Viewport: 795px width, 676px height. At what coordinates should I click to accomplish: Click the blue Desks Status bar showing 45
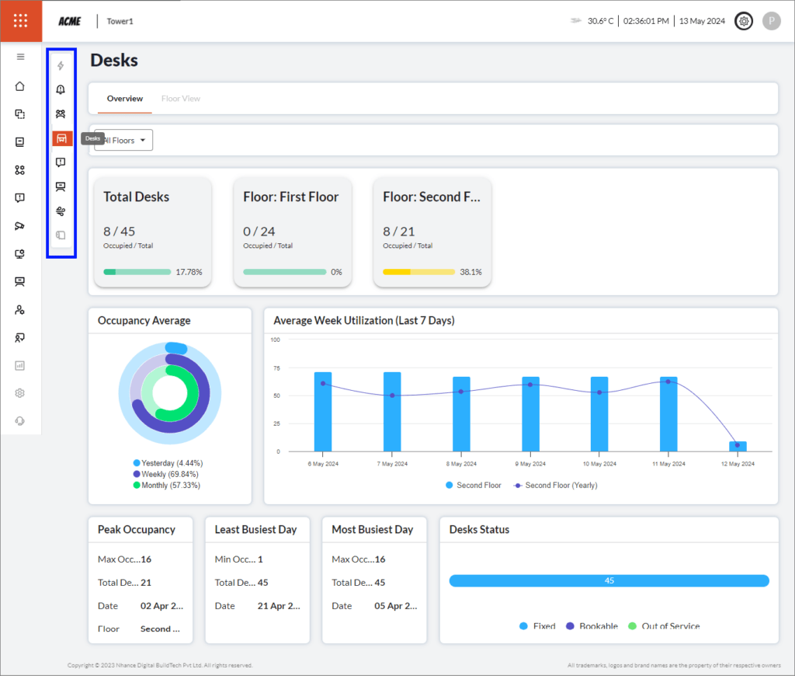tap(609, 580)
